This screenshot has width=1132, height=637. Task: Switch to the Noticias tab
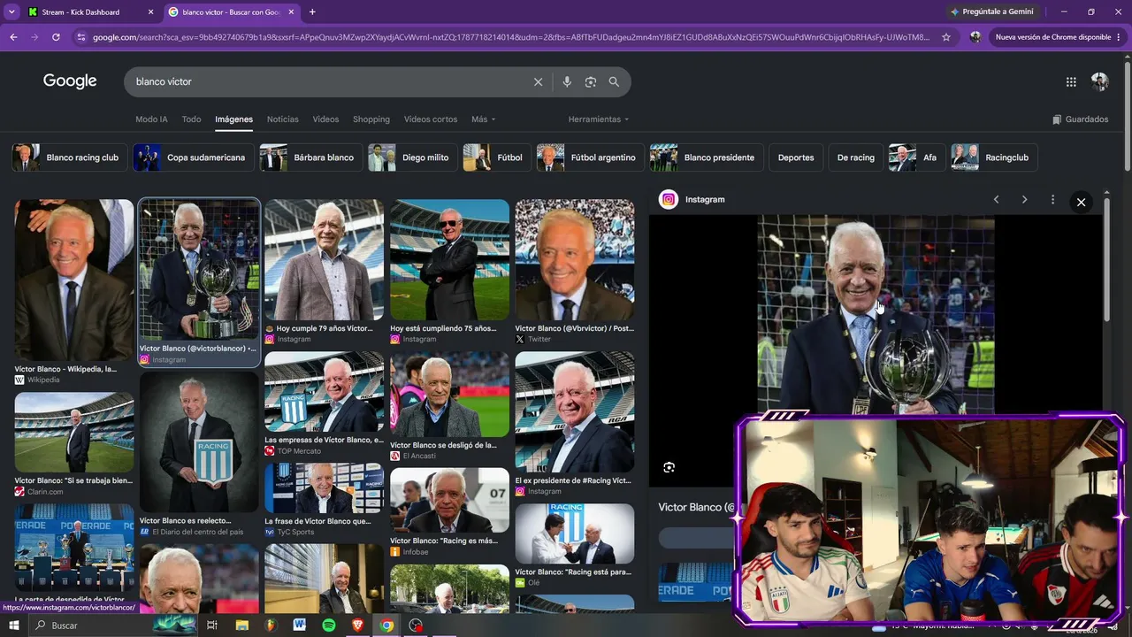pyautogui.click(x=283, y=119)
